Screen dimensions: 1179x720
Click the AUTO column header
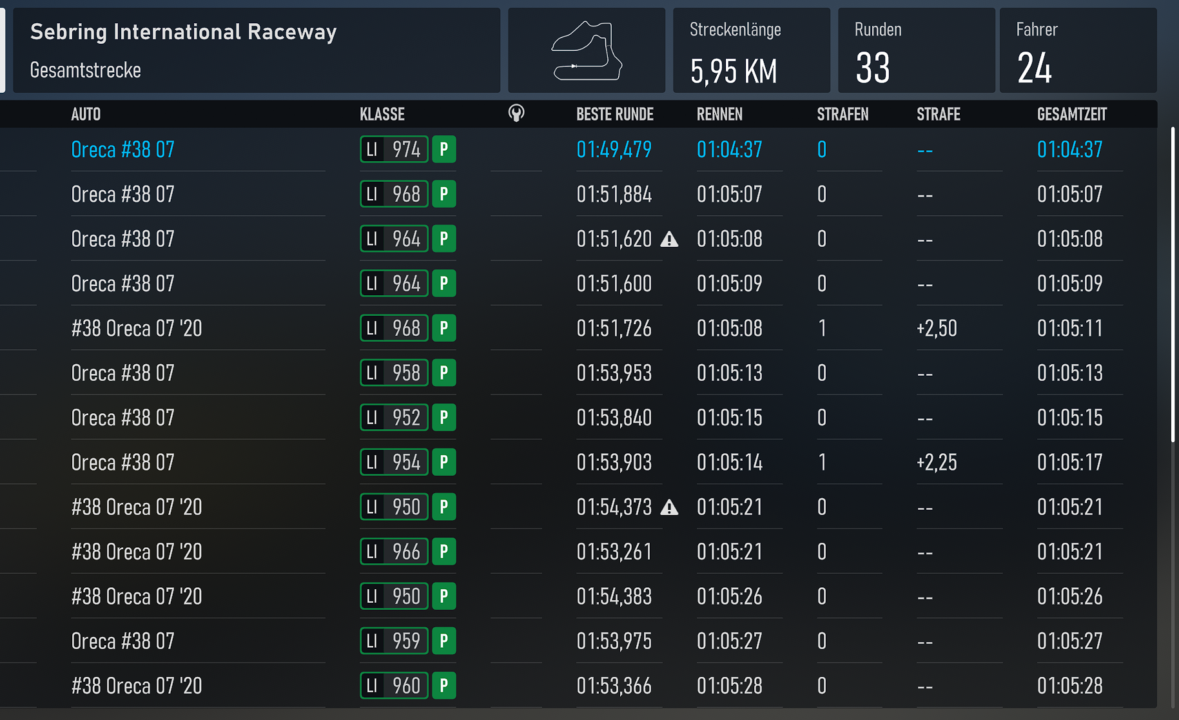click(x=86, y=115)
